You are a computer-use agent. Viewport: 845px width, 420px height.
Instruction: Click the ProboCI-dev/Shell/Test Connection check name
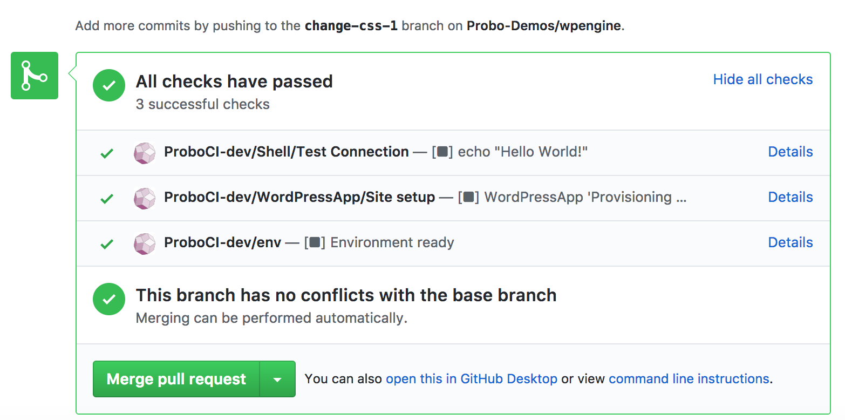point(286,152)
